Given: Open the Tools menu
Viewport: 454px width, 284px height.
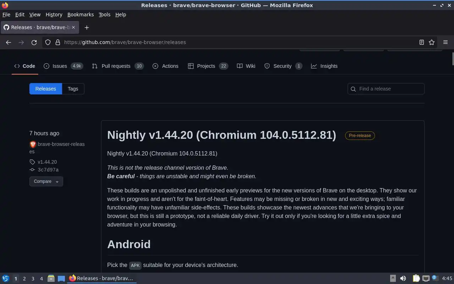Looking at the screenshot, I should tap(105, 15).
